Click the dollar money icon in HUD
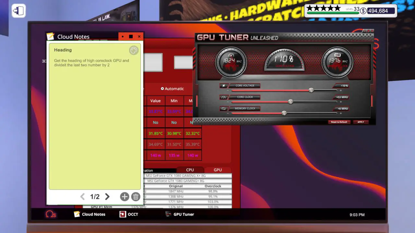 [x=363, y=11]
